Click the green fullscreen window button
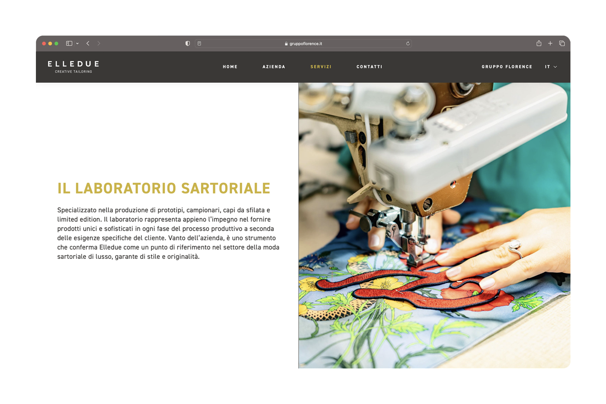 point(56,43)
